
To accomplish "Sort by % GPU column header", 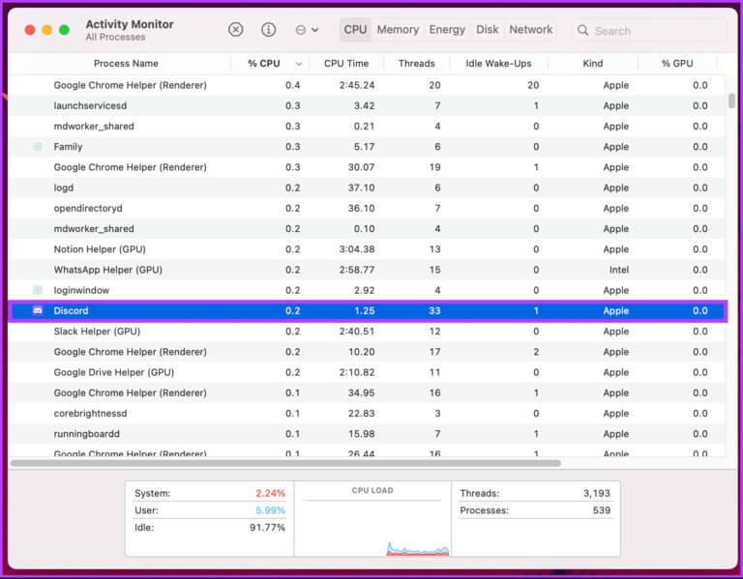I will tap(676, 64).
